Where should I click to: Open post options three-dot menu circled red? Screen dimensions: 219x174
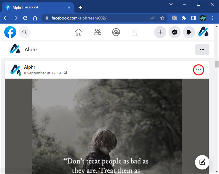199,70
